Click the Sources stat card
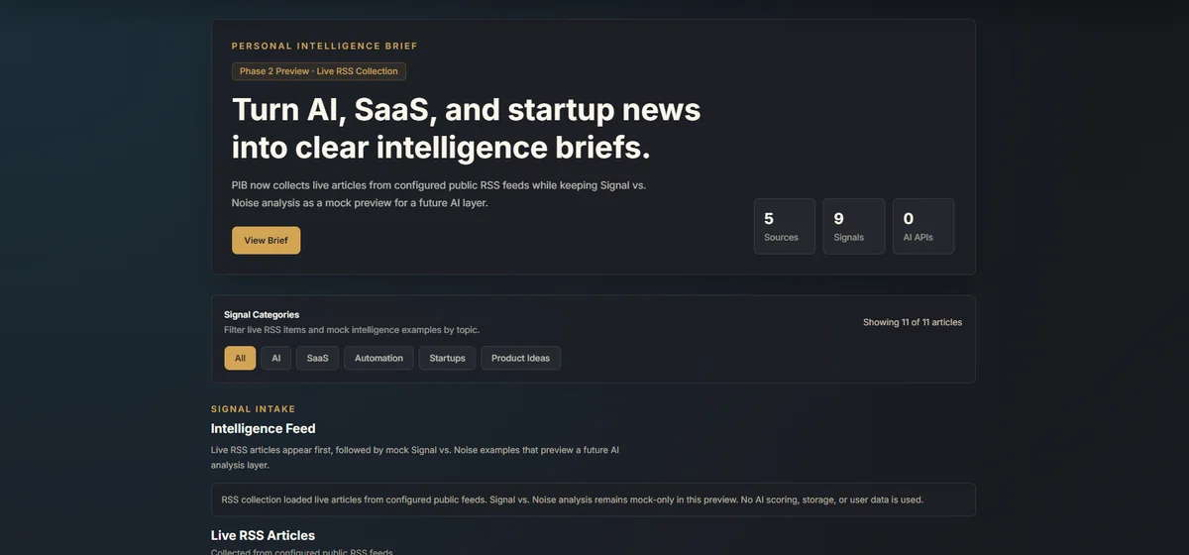Screen dimensions: 1189x555 pos(785,226)
